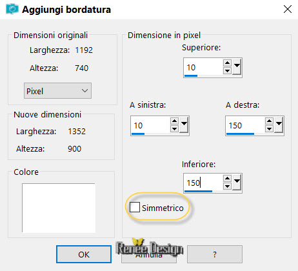The height and width of the screenshot is (271, 298).
Task: Increase the Superiore value with up arrow
Action: [227, 63]
